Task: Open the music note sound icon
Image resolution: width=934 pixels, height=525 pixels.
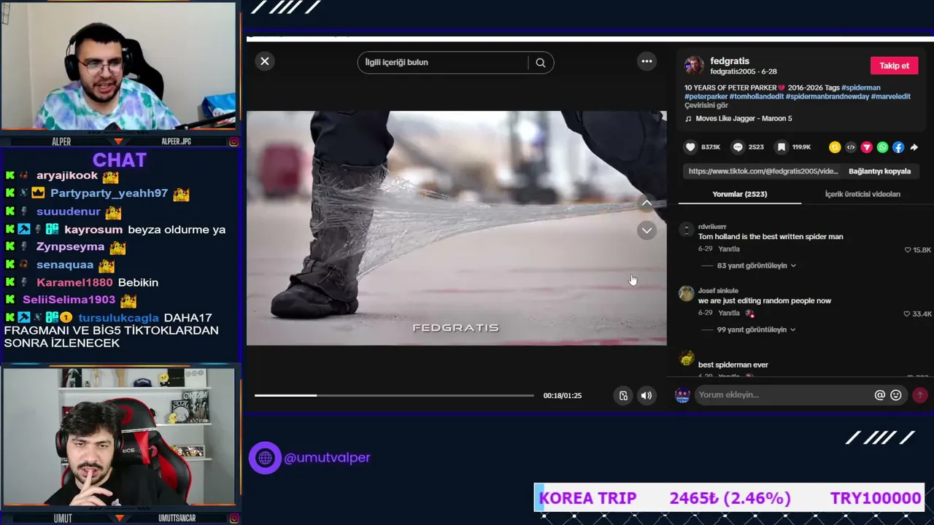Action: tap(688, 119)
